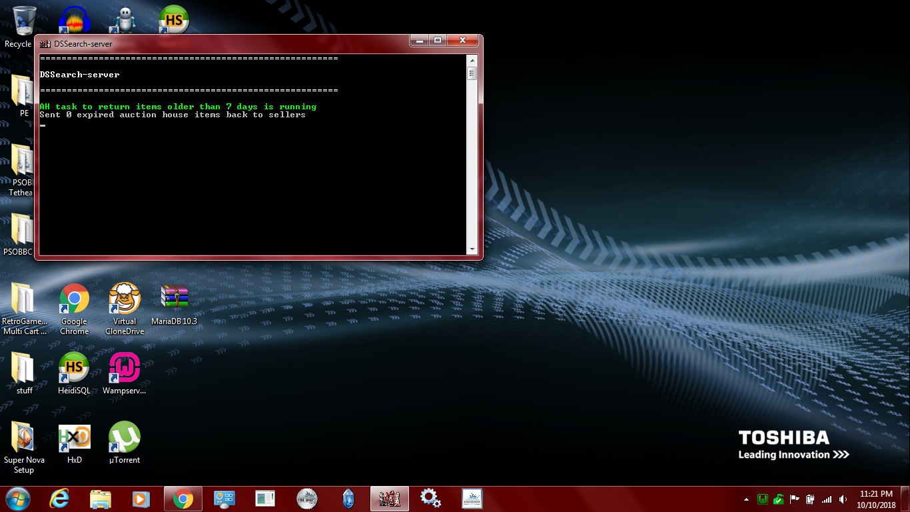Open Internet Explorer from the taskbar
The image size is (910, 512).
[x=59, y=499]
